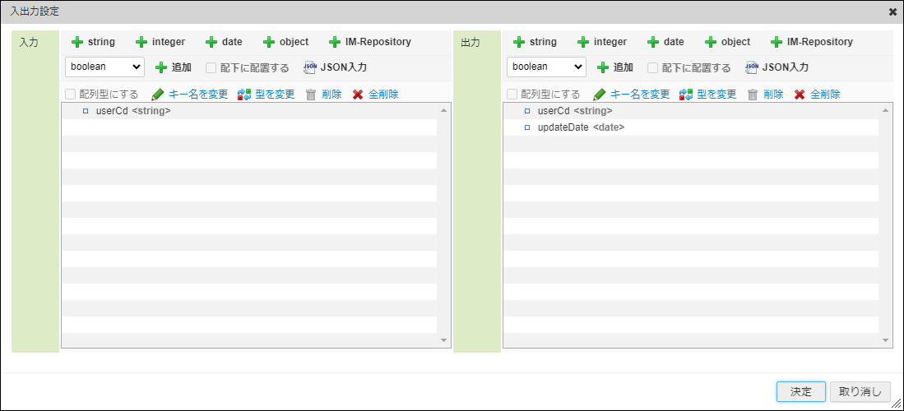904x411 pixels.
Task: Close the 入出力設定 dialog
Action: point(892,12)
